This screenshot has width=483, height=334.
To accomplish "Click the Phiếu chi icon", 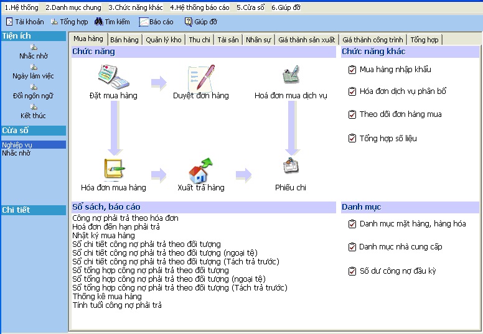I will pyautogui.click(x=291, y=168).
